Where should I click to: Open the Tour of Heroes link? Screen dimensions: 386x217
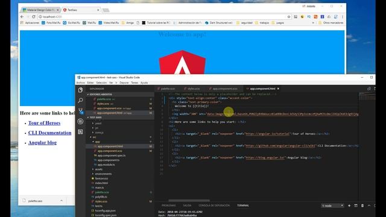click(44, 123)
